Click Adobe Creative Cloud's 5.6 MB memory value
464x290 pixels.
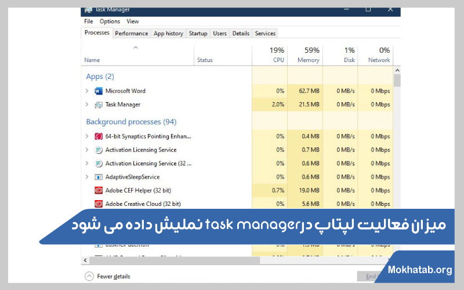(311, 204)
